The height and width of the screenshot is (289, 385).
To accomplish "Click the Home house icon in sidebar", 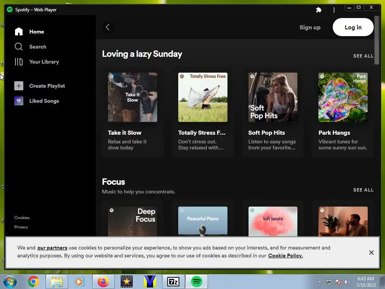I will 19,32.
